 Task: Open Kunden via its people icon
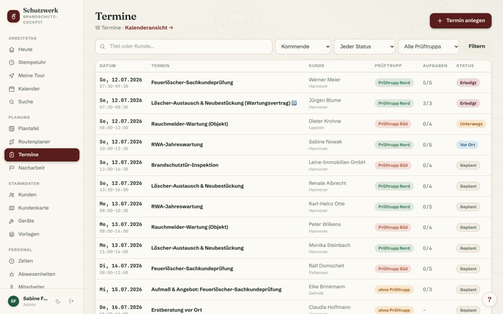(x=11, y=195)
